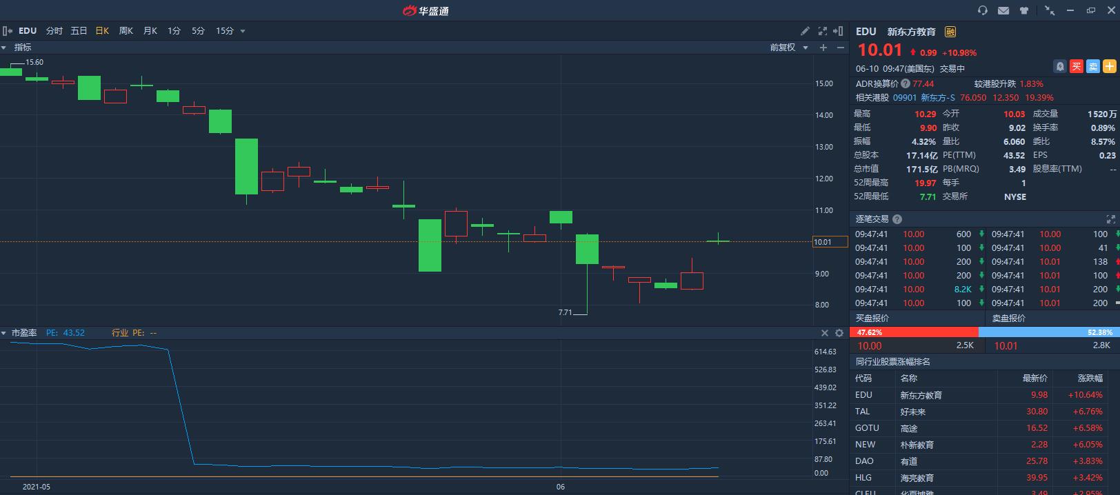Sort ranking by 最新价 column header
This screenshot has width=1120, height=495.
(x=1034, y=378)
